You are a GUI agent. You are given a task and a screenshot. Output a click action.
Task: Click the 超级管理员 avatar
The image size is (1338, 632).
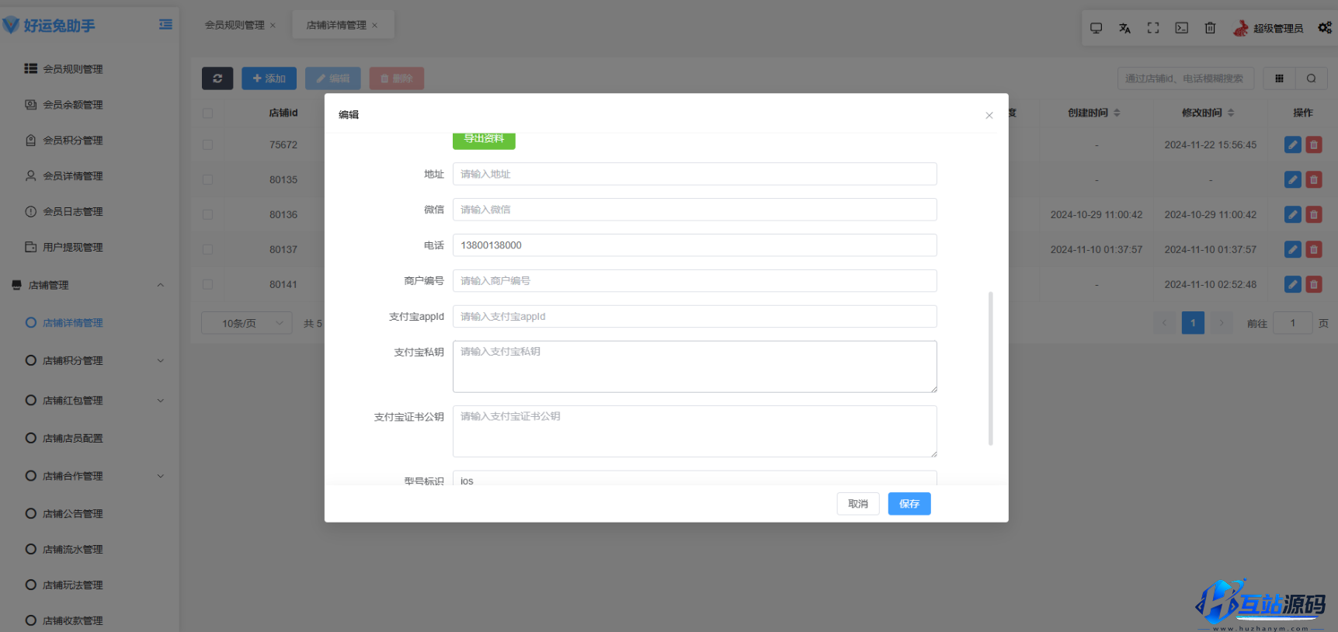1241,28
